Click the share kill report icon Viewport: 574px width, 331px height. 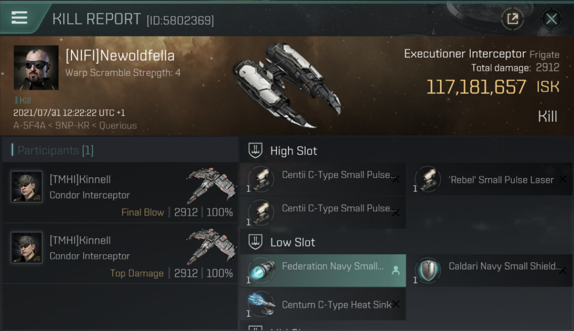click(513, 19)
